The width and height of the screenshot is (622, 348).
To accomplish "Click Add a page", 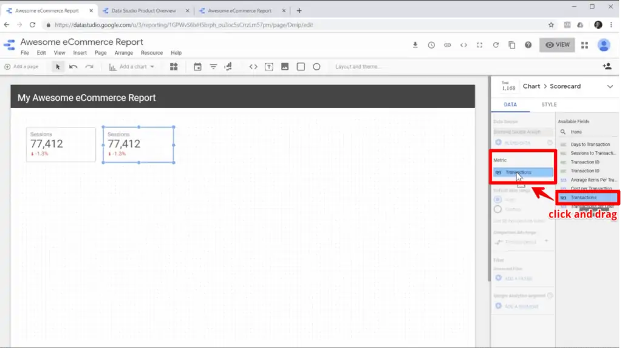I will tap(21, 67).
